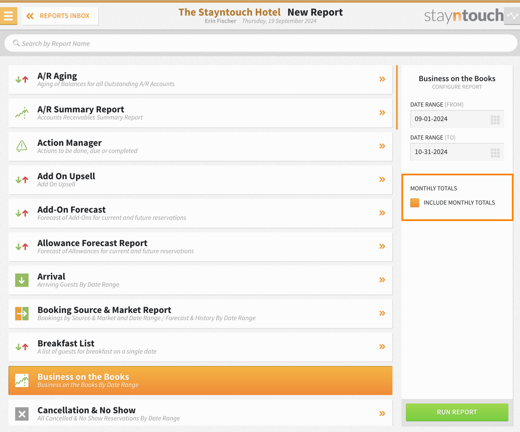Click the Add-On Forecast arrows icon
The width and height of the screenshot is (520, 432).
pos(22,213)
